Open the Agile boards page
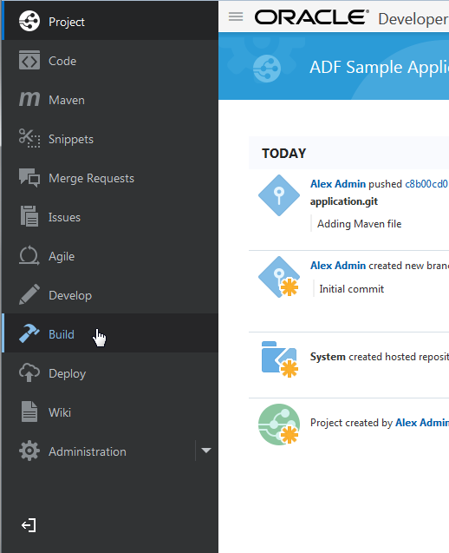This screenshot has height=553, width=449. (x=110, y=256)
